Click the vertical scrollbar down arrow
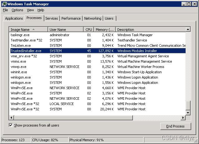 coord(188,113)
